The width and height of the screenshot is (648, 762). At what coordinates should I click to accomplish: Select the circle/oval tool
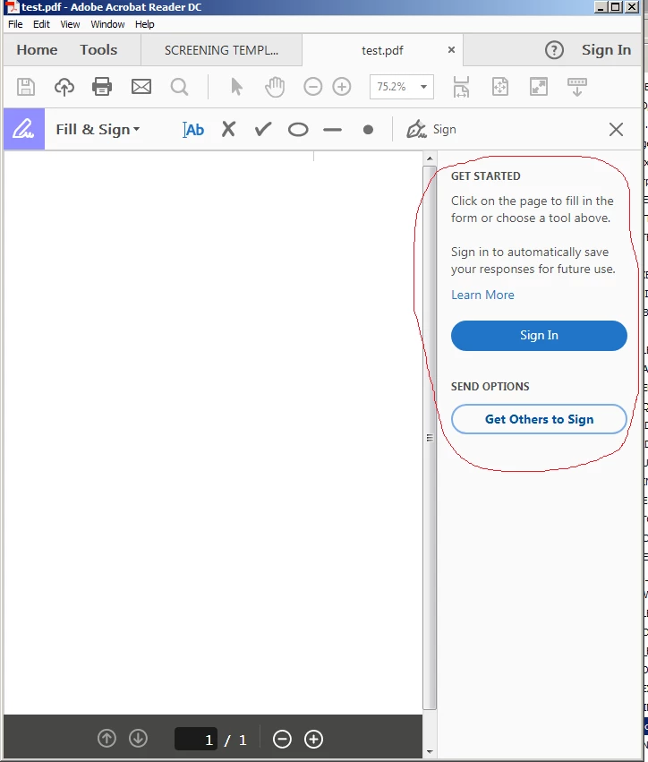(298, 130)
